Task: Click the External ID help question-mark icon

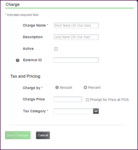Action: click(x=17, y=60)
